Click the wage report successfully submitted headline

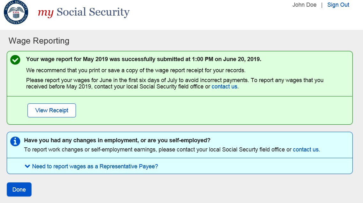pyautogui.click(x=143, y=59)
